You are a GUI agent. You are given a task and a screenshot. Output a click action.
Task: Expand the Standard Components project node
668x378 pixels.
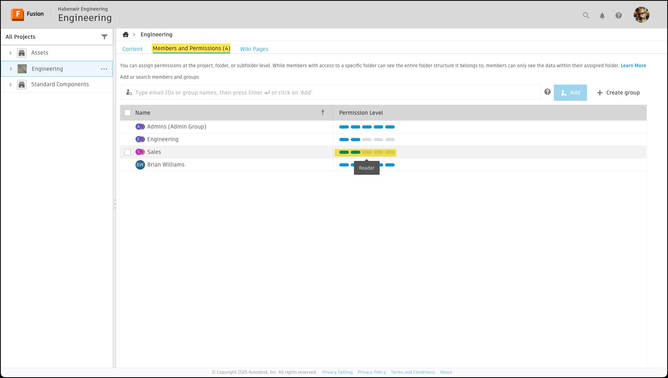point(10,84)
